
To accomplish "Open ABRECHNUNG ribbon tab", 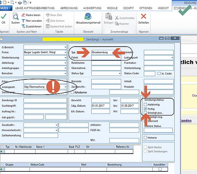I will coord(69,8).
